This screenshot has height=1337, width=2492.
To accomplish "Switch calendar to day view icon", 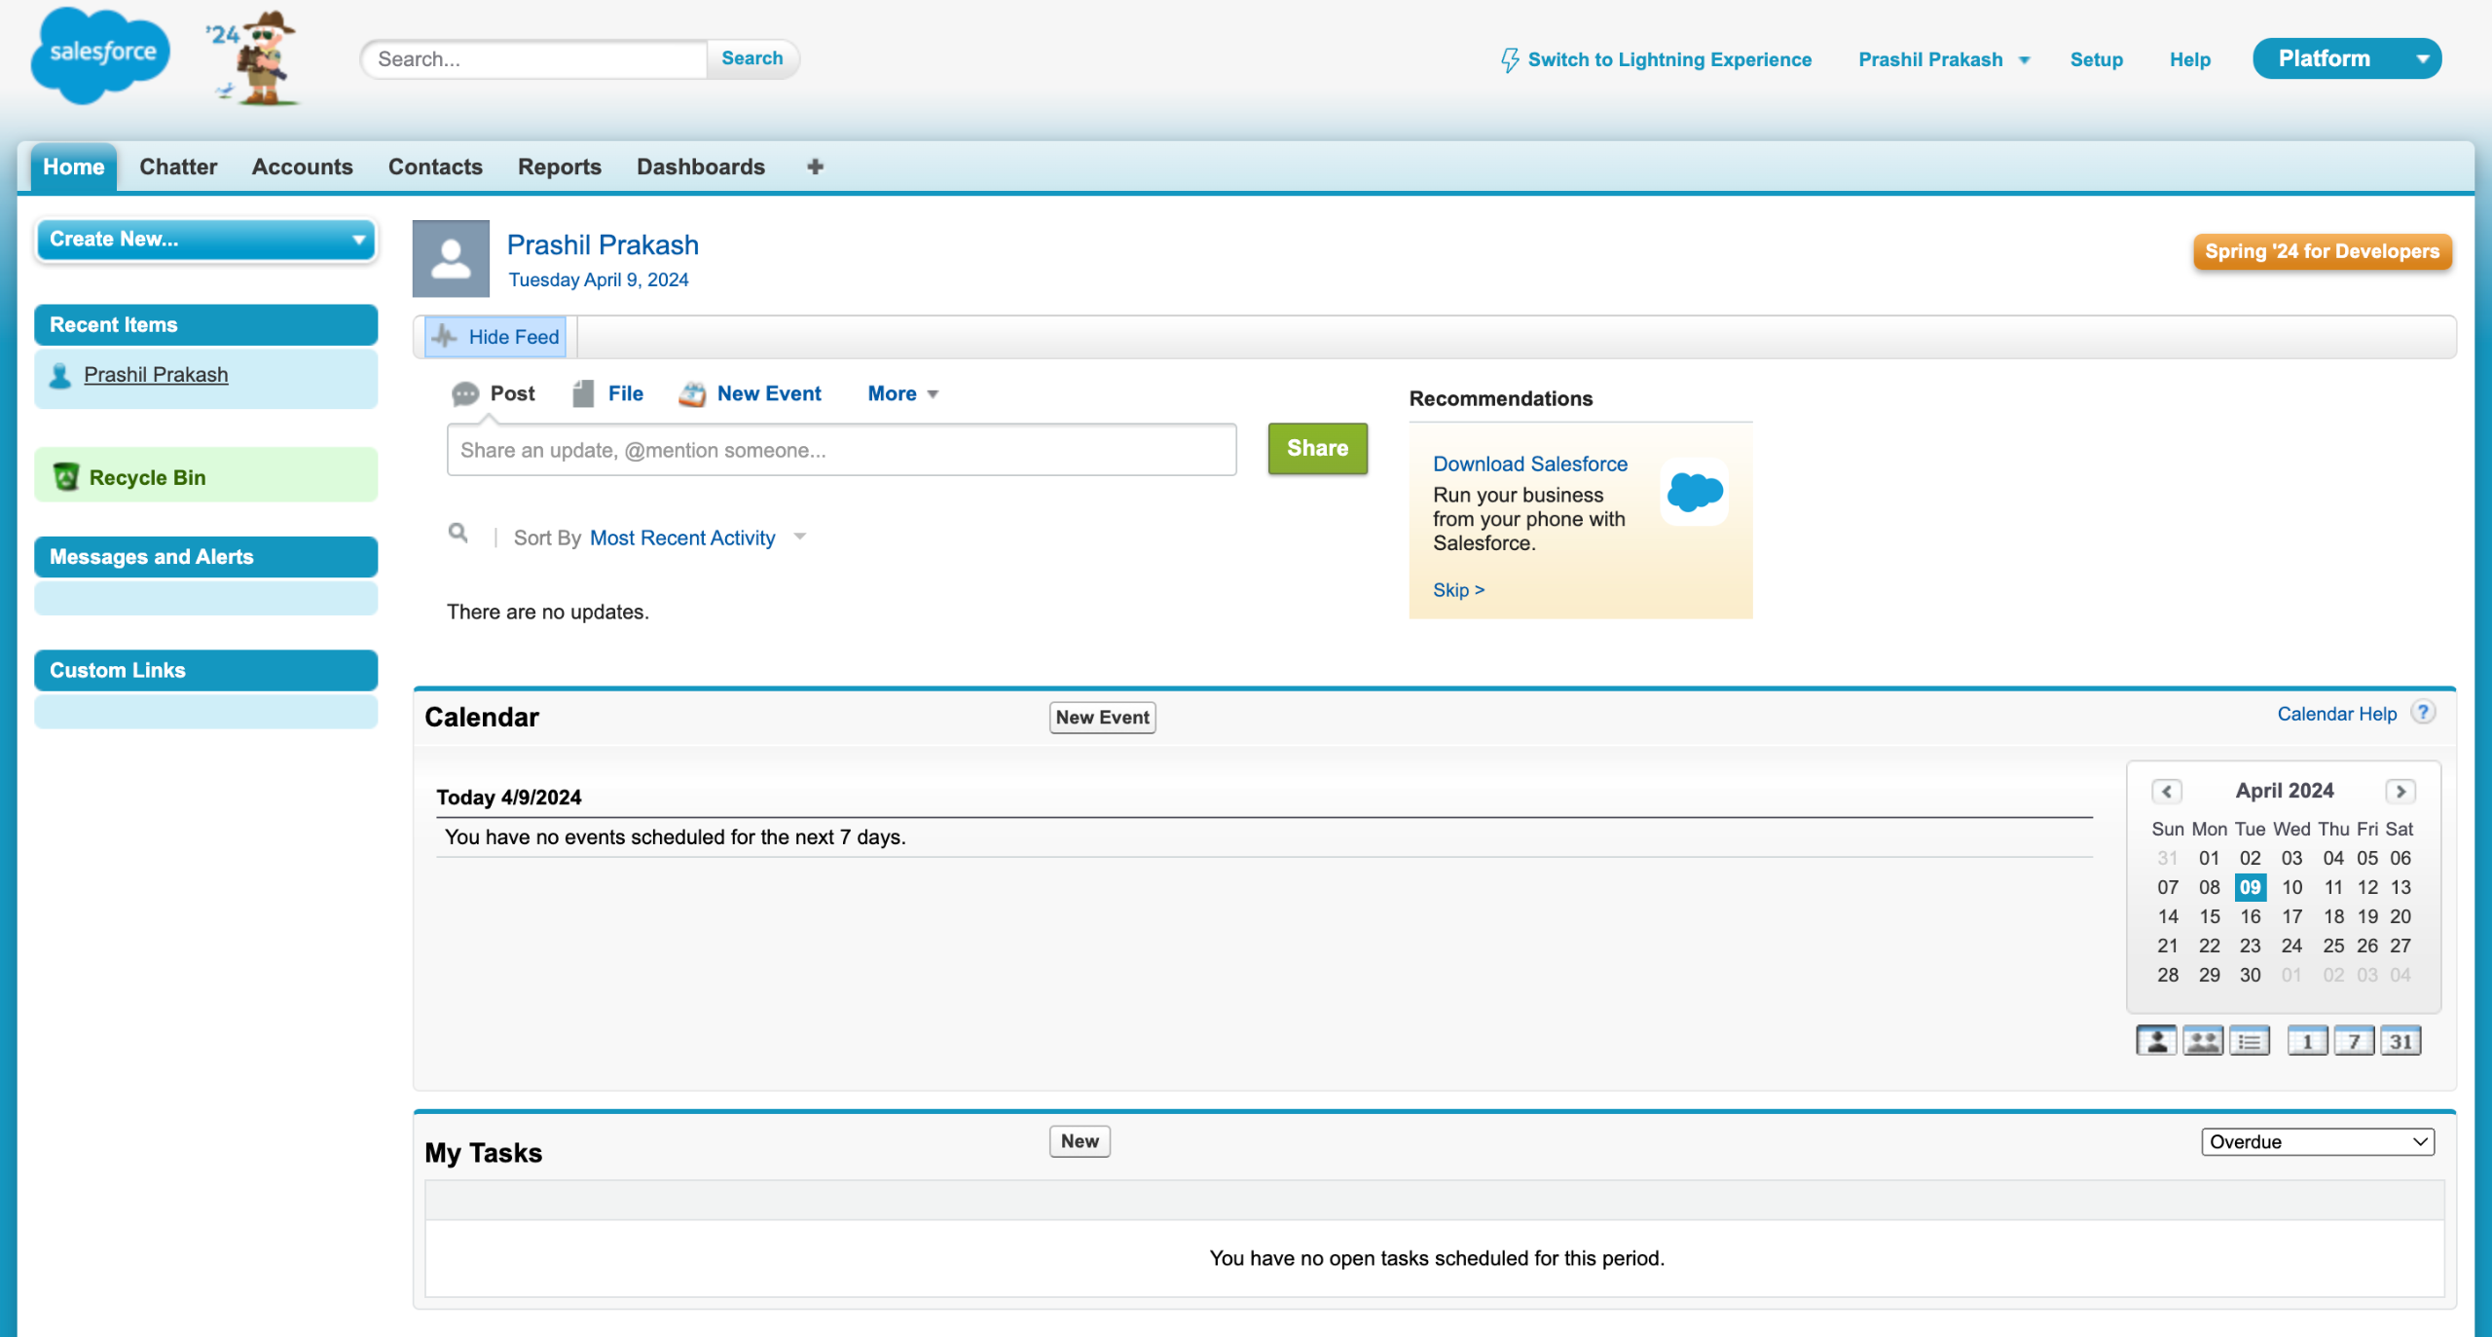I will [2308, 1041].
